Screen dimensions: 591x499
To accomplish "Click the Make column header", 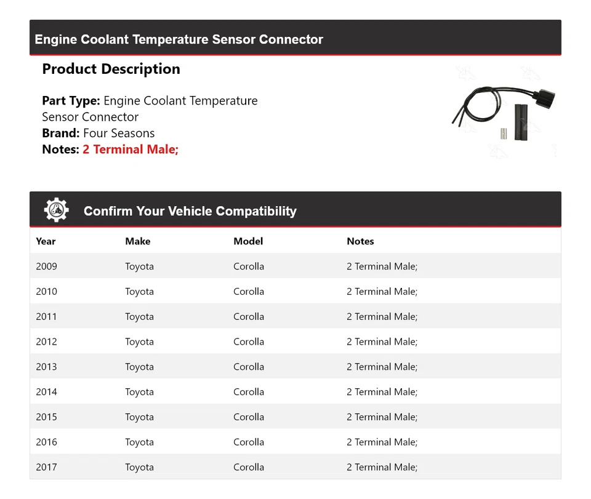I will [x=138, y=241].
